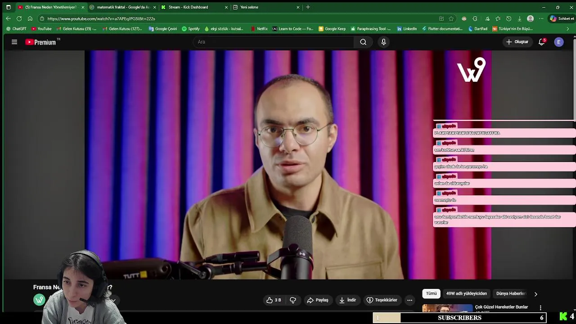Like the video (3 B)
Screen dimensions: 576x324
274,300
